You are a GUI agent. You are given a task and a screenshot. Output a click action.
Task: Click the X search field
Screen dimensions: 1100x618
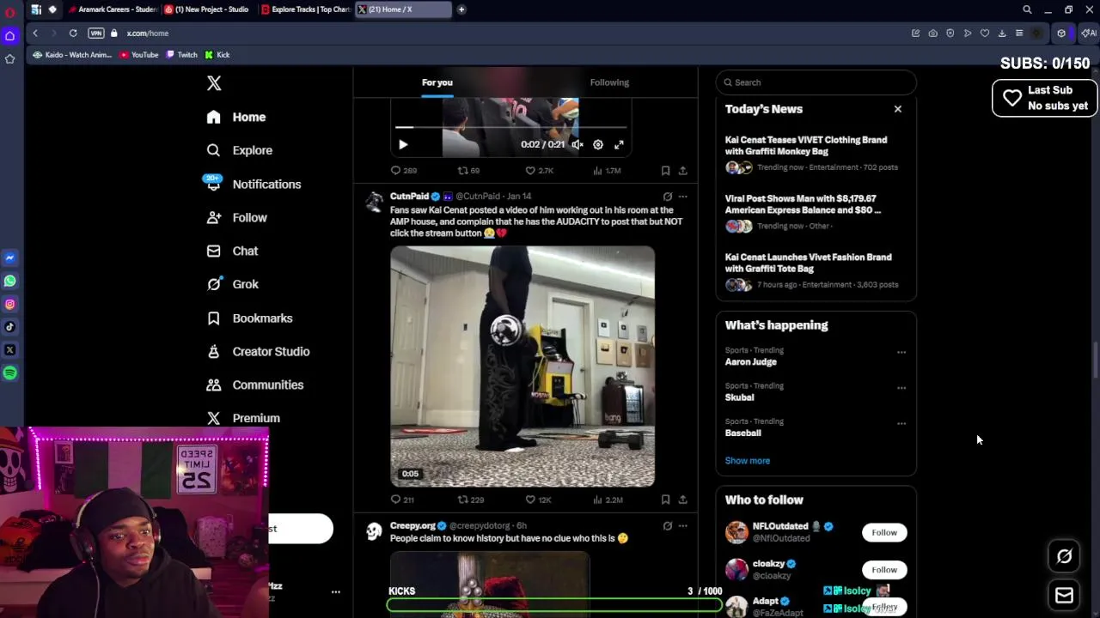pos(816,82)
